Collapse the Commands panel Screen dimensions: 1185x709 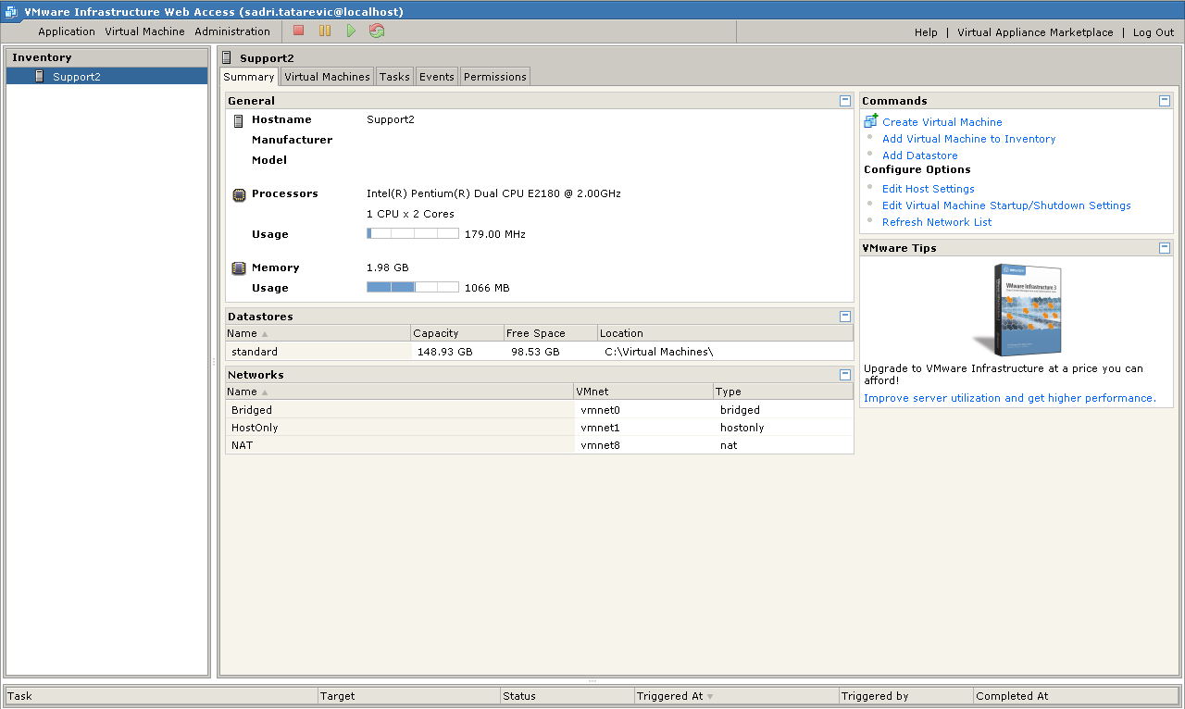click(x=1165, y=101)
